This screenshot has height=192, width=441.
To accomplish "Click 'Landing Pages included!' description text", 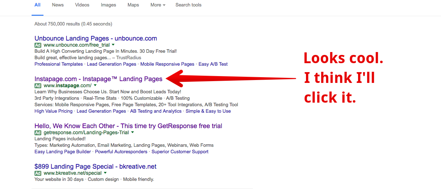I will coord(60,139).
